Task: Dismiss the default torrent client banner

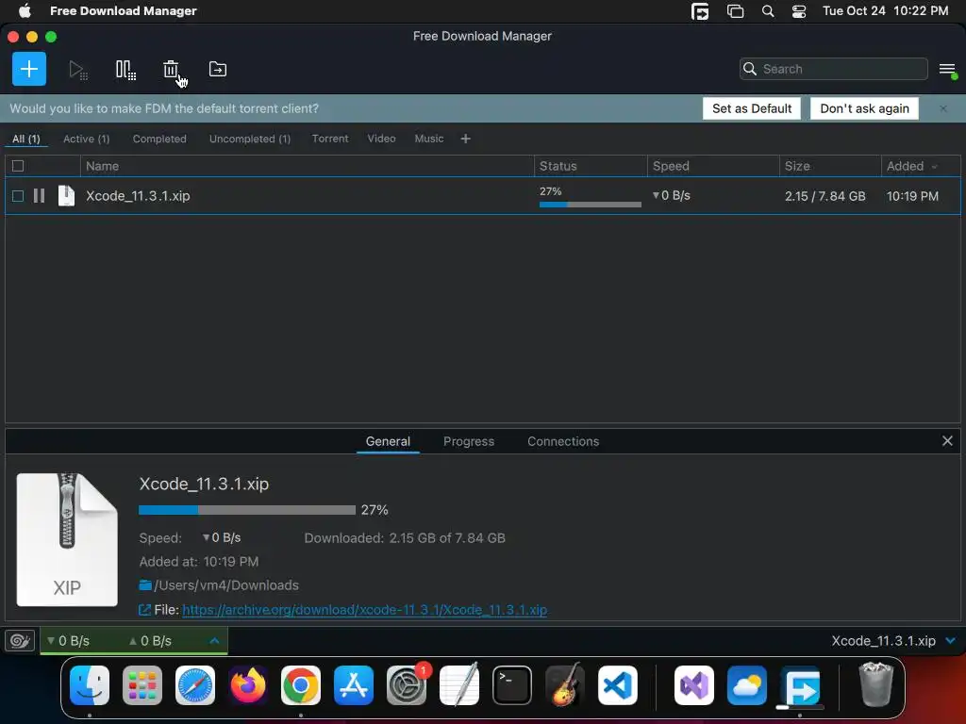Action: pyautogui.click(x=943, y=108)
